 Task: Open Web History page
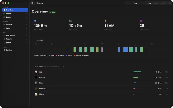click(15, 35)
